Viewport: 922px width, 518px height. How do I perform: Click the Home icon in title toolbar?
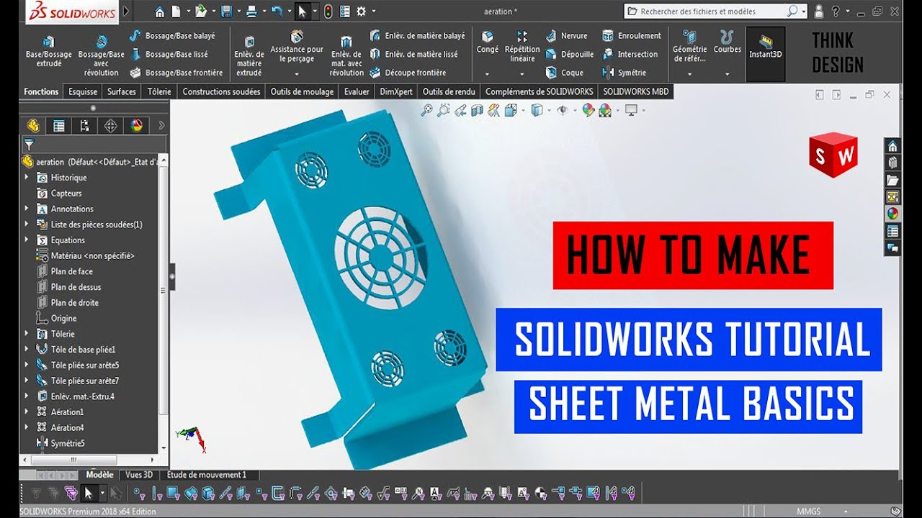(x=160, y=12)
